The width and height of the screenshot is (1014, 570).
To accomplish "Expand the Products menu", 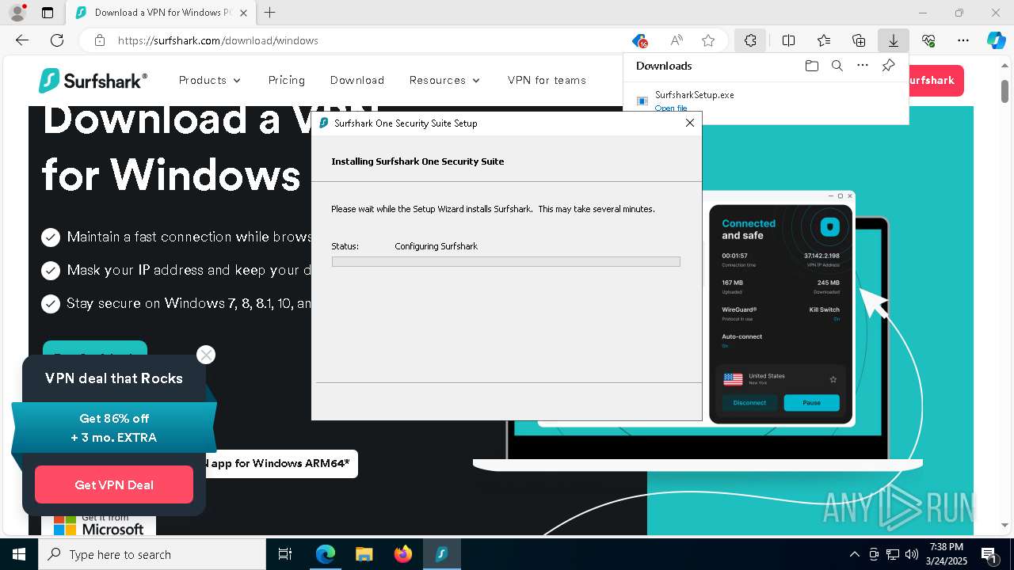I will coord(210,80).
